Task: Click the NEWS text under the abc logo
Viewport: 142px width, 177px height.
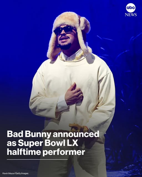Action: [131, 15]
